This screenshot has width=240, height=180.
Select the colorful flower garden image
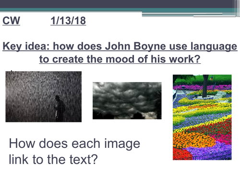point(202,117)
